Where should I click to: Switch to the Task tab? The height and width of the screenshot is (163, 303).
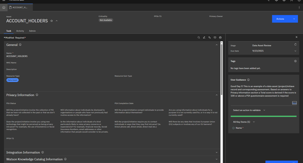9,31
